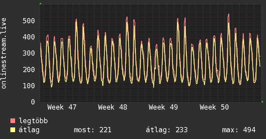Click the 400 y-axis tick label
The image size is (266, 139).
point(29,37)
